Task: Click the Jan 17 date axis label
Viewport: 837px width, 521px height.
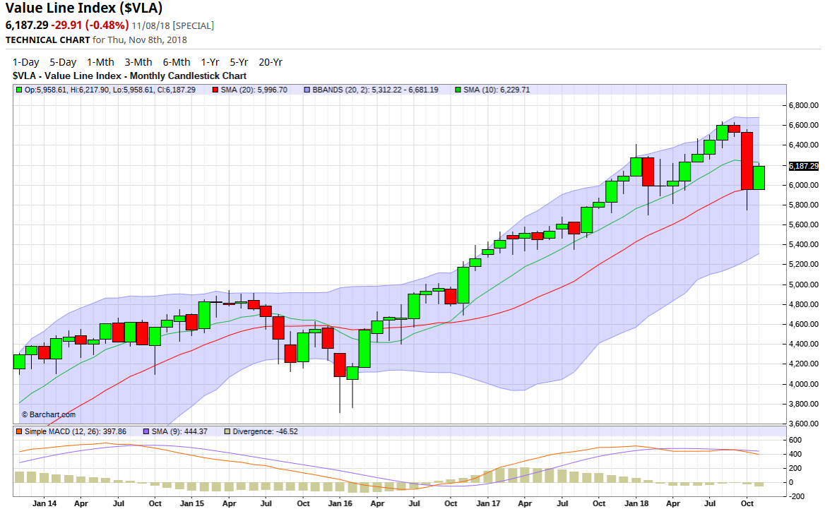Action: [x=489, y=503]
